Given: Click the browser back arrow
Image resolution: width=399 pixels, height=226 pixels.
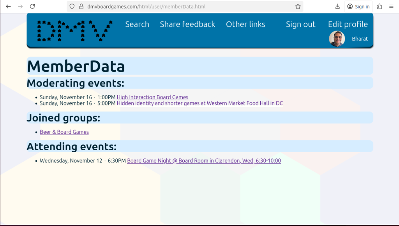Looking at the screenshot, I should (8, 6).
